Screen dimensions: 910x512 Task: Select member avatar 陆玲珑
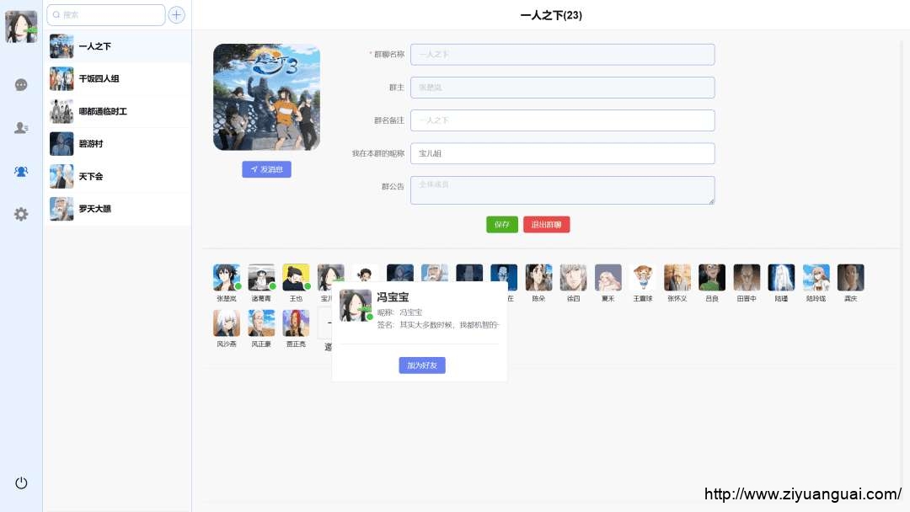(x=816, y=277)
